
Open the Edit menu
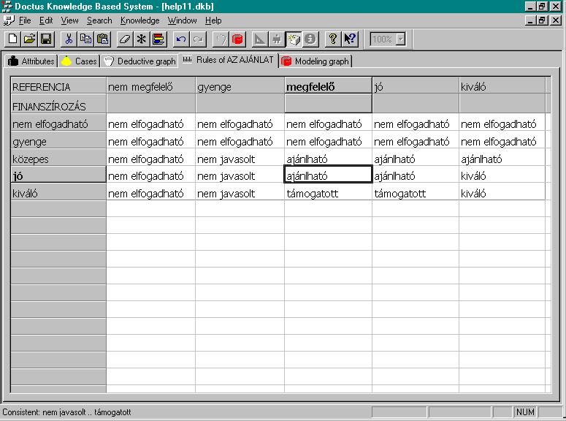coord(46,20)
